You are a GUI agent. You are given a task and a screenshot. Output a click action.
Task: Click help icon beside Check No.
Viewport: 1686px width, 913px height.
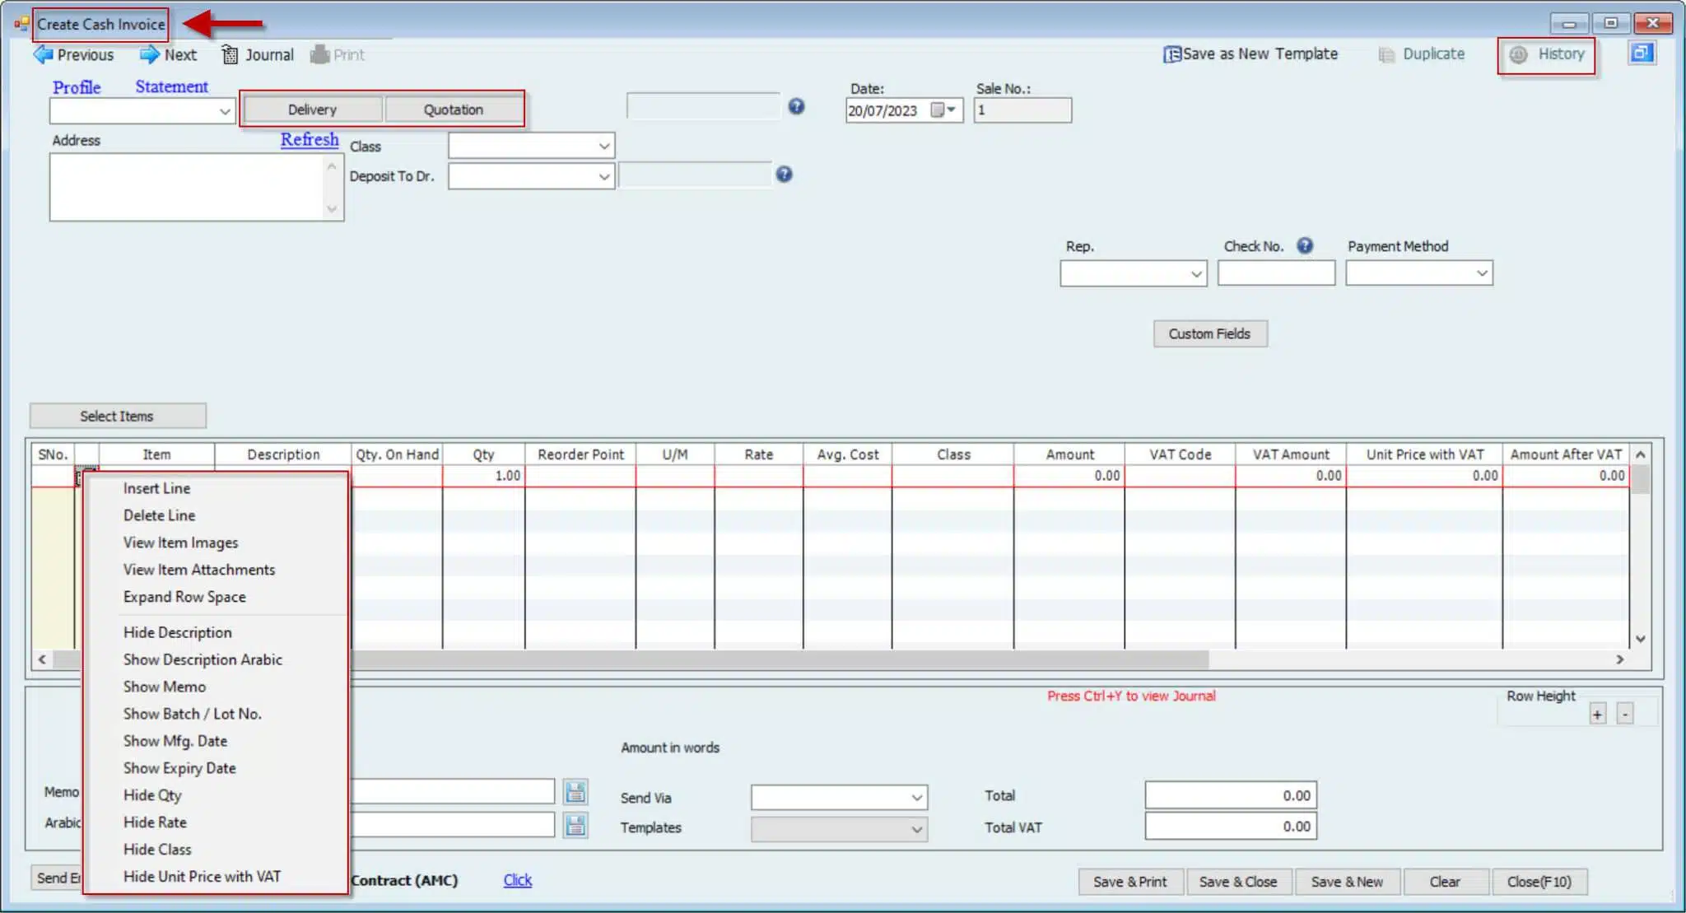coord(1305,246)
